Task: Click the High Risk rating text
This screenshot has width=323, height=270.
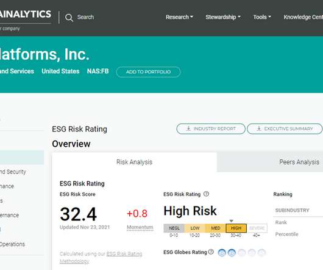Action: coord(190,211)
